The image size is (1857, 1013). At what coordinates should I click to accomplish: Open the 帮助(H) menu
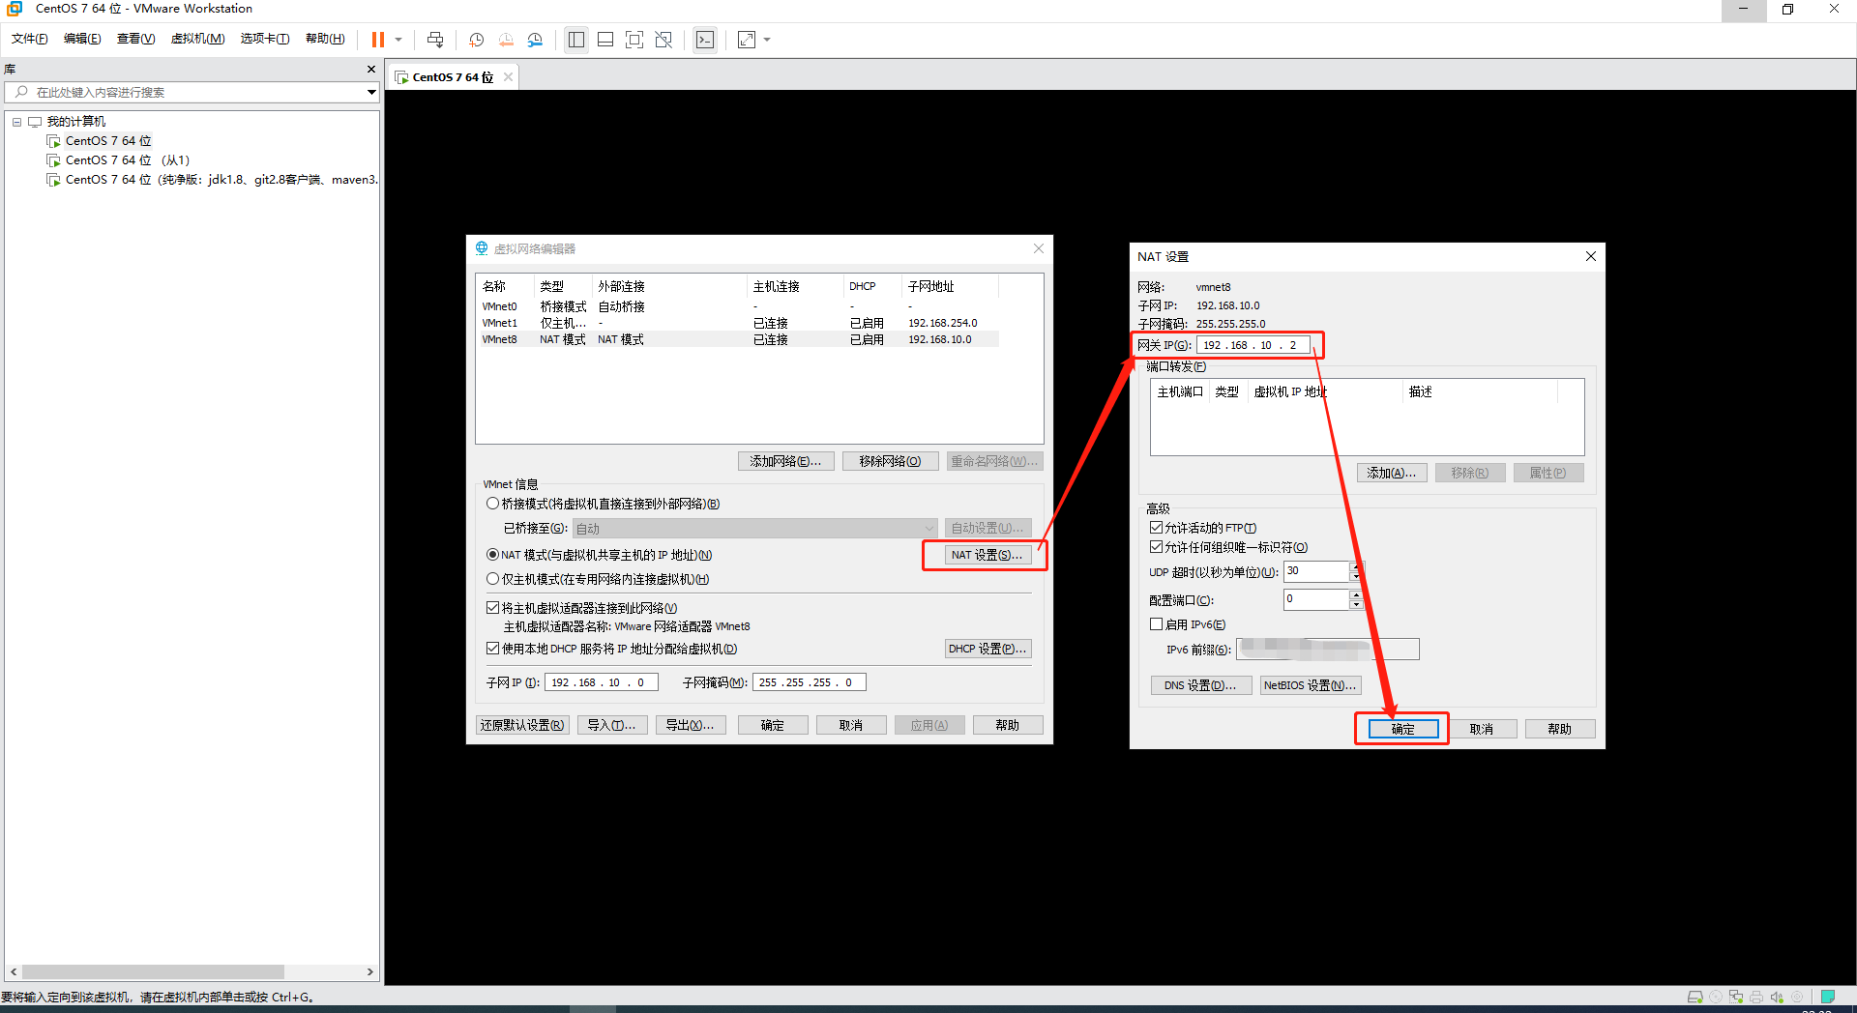pyautogui.click(x=325, y=39)
